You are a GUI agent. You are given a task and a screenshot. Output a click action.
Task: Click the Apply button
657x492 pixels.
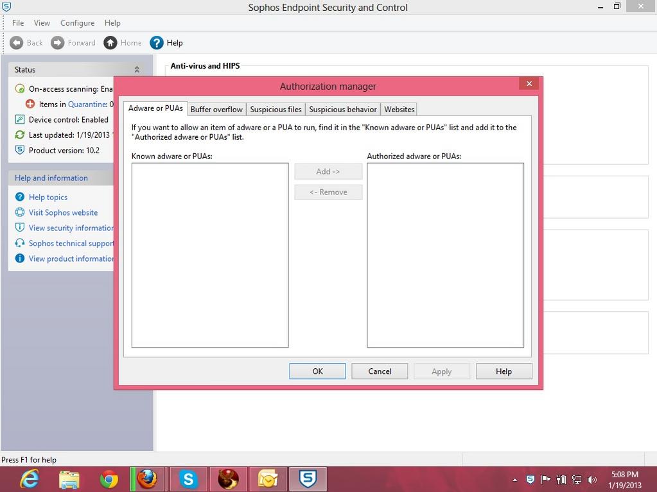click(442, 371)
